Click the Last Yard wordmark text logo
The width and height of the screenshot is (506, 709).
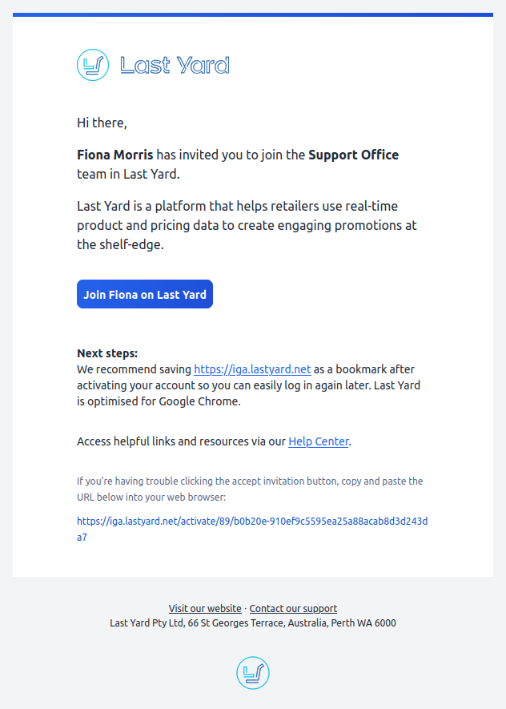175,66
